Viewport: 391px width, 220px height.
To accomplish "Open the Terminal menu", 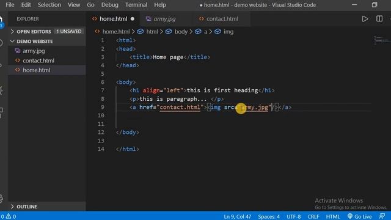I will pos(136,5).
